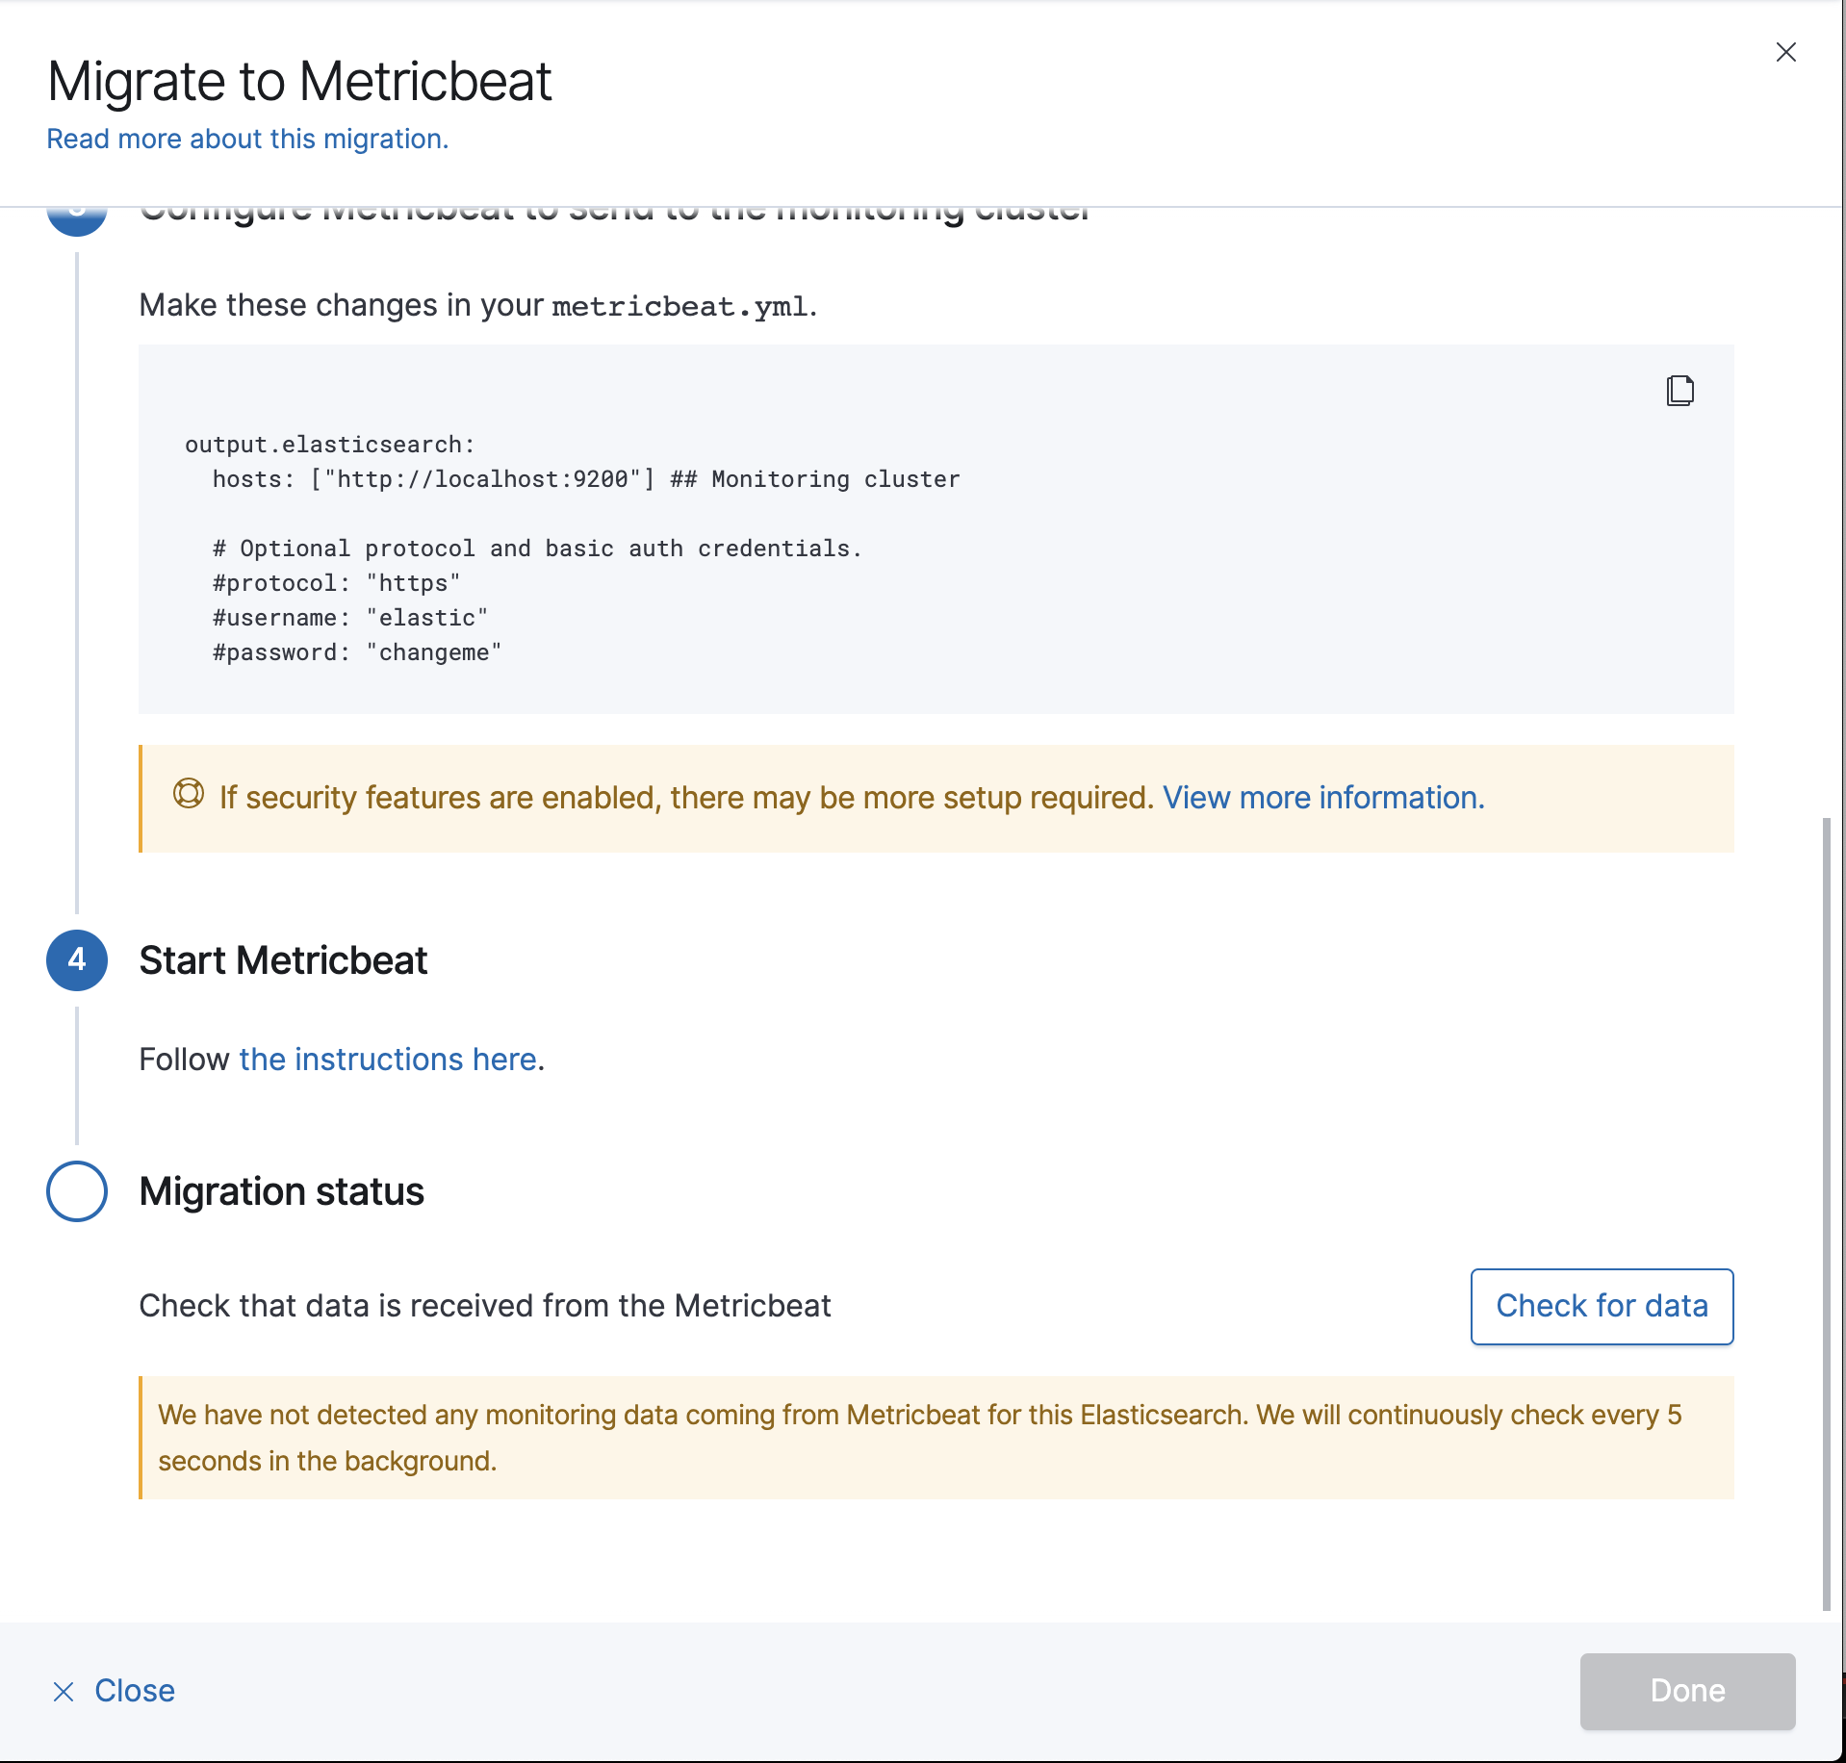1846x1763 pixels.
Task: Open the 'View more information' link
Action: (x=1323, y=798)
